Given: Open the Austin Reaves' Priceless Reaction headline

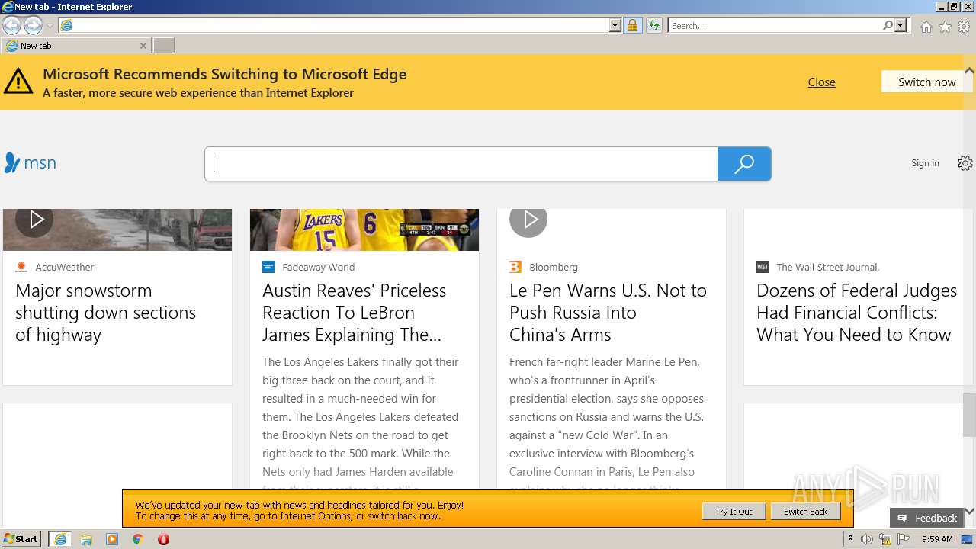Looking at the screenshot, I should coord(355,313).
